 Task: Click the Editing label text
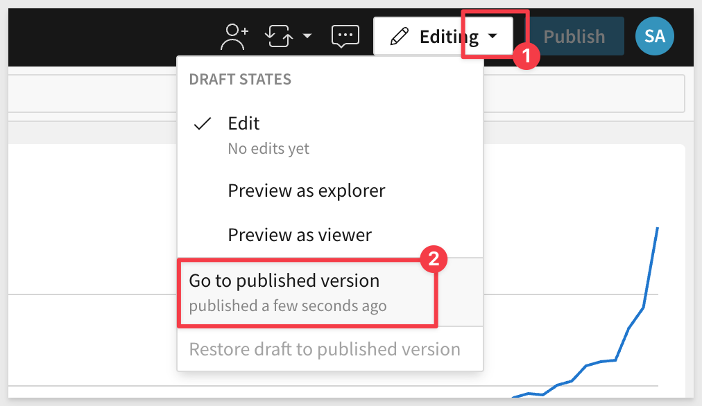[x=449, y=37]
